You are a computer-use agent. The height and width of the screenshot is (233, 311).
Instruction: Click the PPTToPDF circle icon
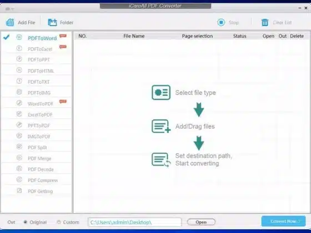click(x=19, y=125)
